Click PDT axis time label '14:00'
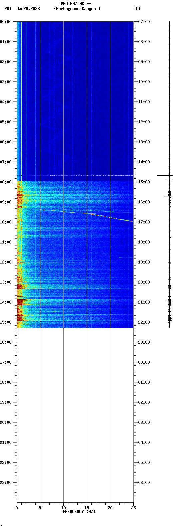 coord(6,302)
